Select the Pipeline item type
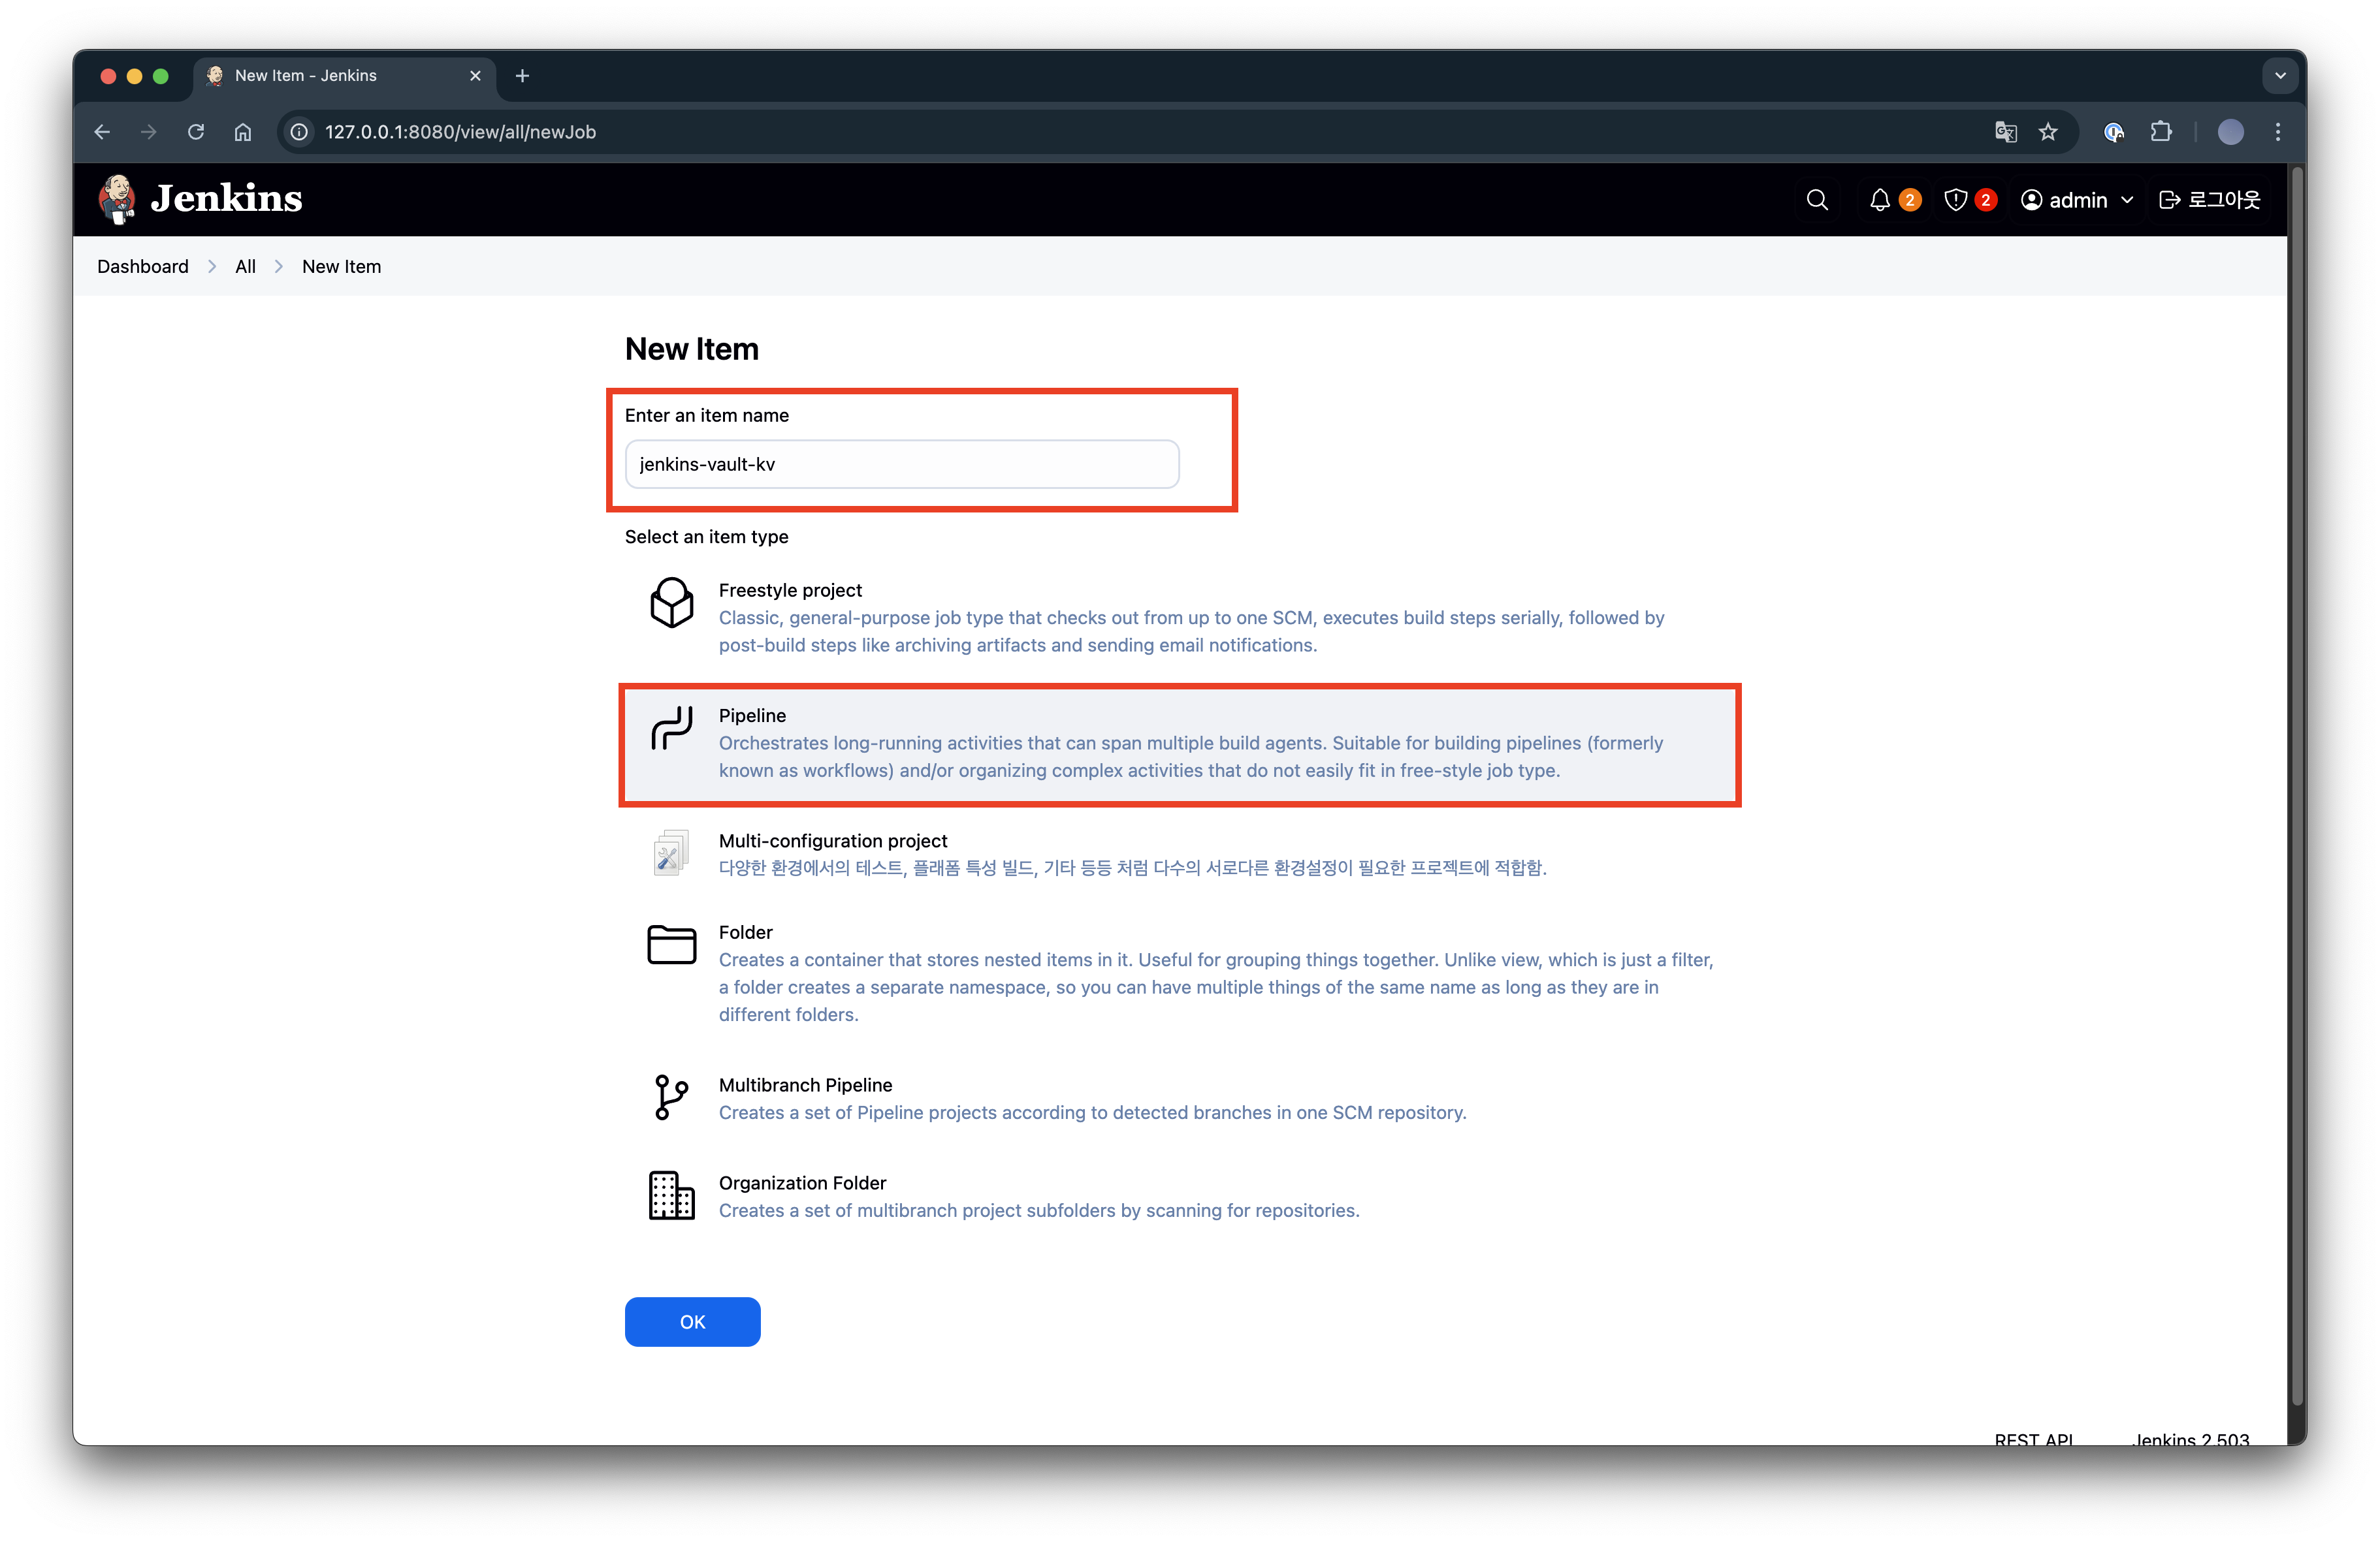2380x1542 pixels. pos(1180,744)
